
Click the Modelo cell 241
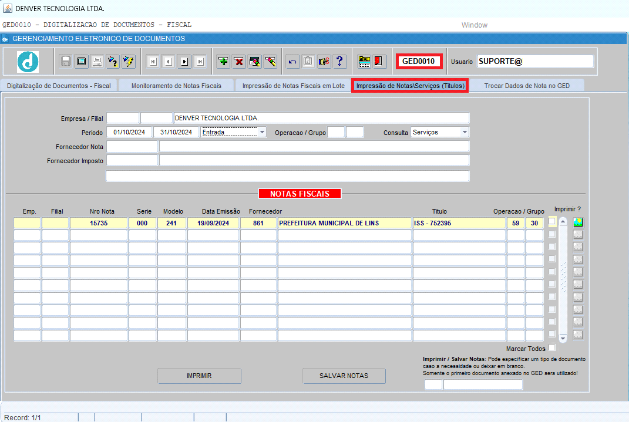pyautogui.click(x=171, y=223)
